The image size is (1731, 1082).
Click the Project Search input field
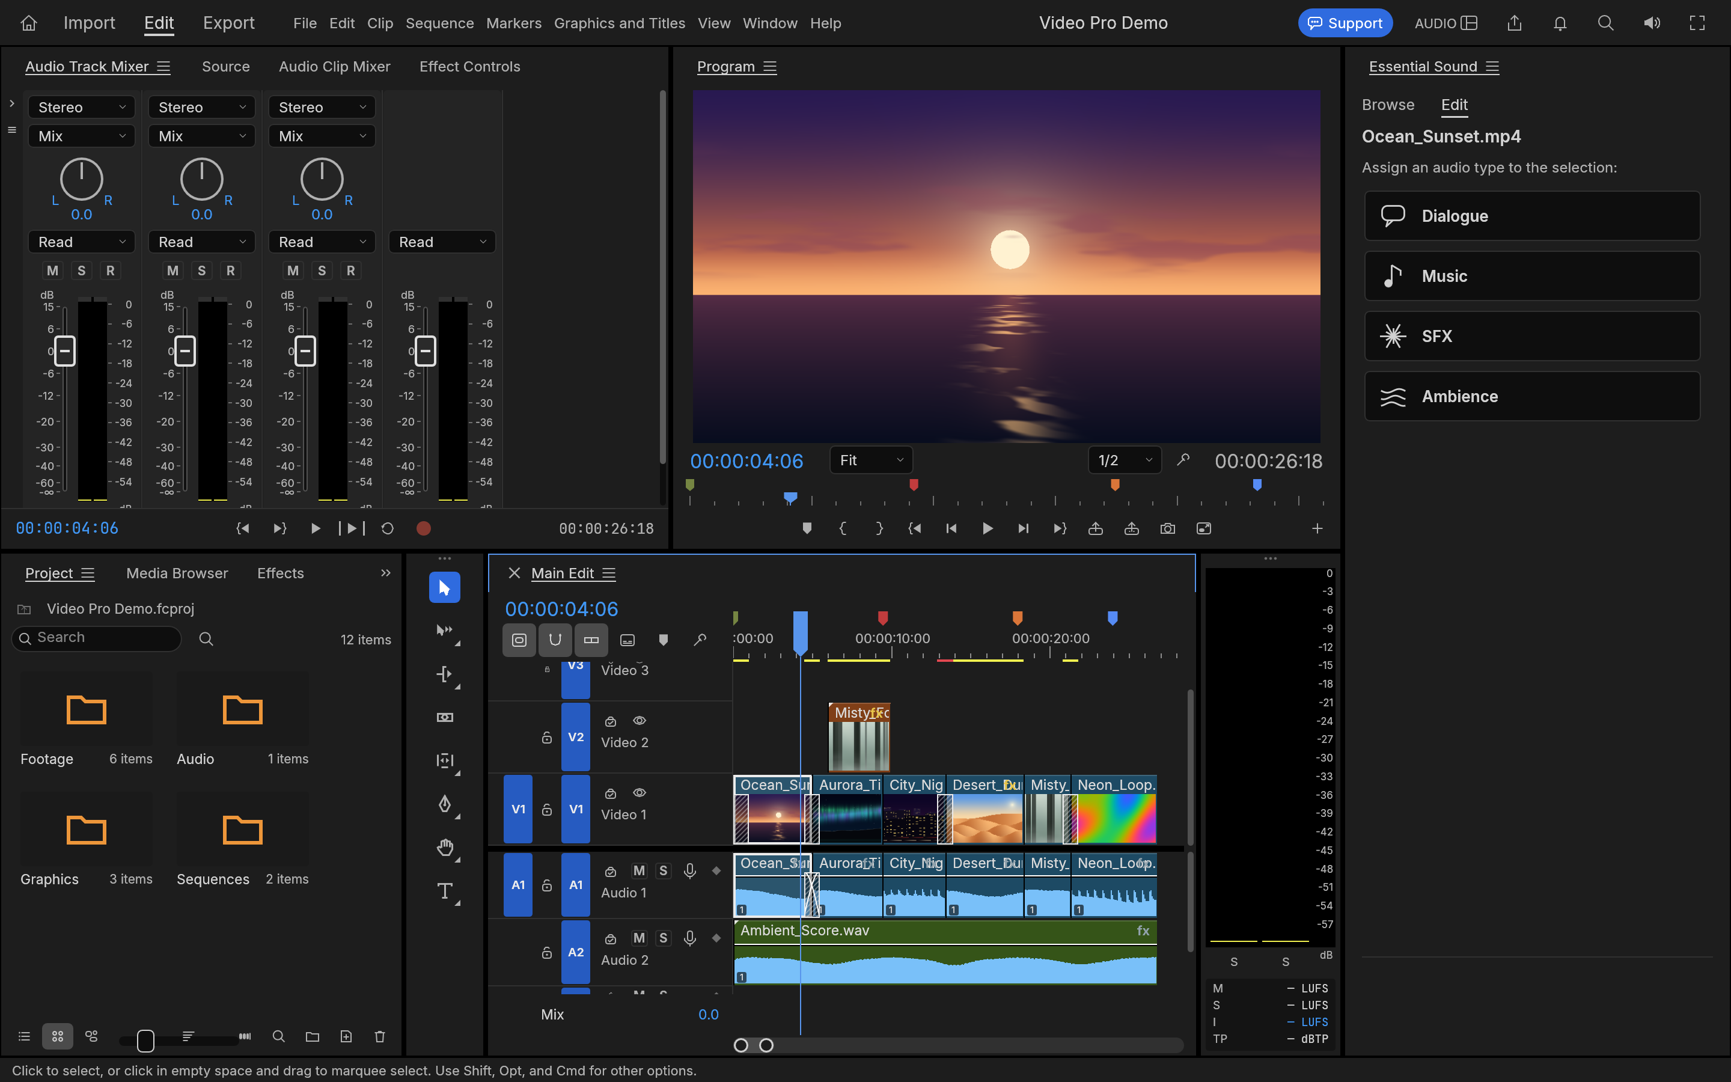97,638
